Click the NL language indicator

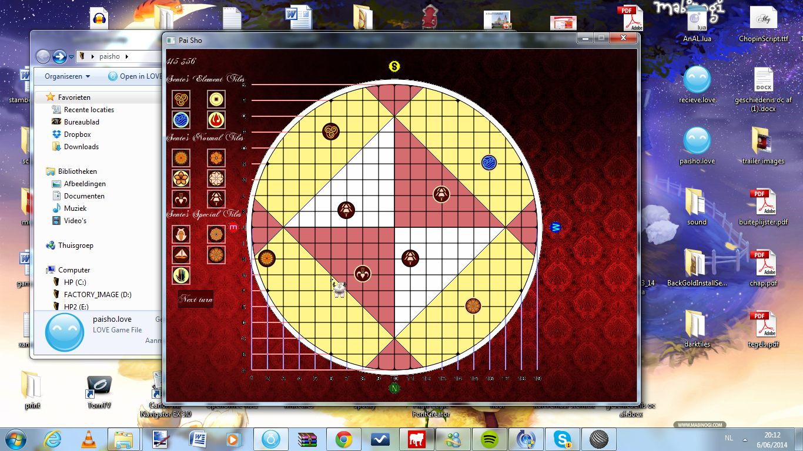729,439
